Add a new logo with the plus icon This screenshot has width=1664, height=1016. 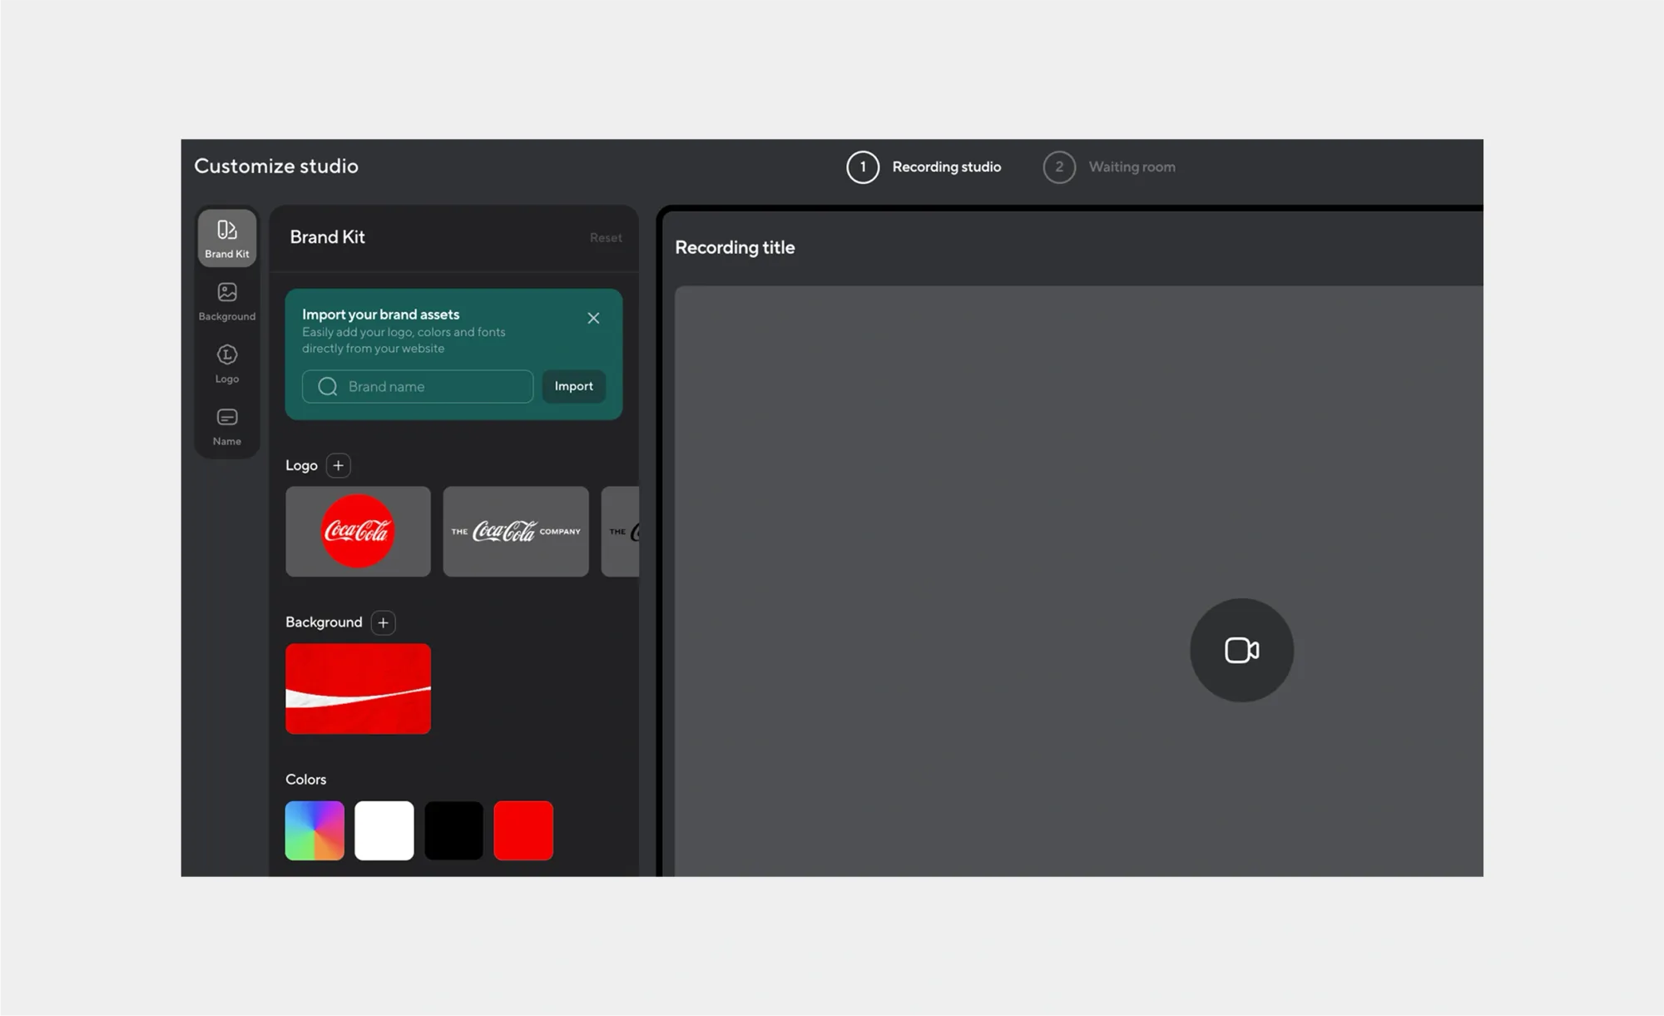338,465
